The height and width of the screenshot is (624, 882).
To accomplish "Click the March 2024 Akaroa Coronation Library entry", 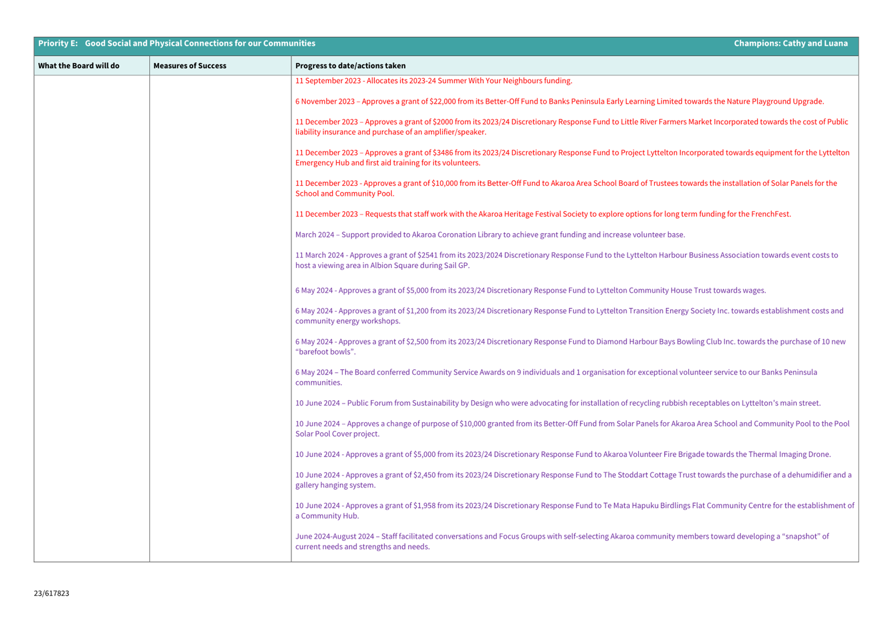I will 490,235.
